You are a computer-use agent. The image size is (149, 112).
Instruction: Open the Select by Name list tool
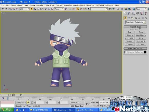[x=35, y=9]
